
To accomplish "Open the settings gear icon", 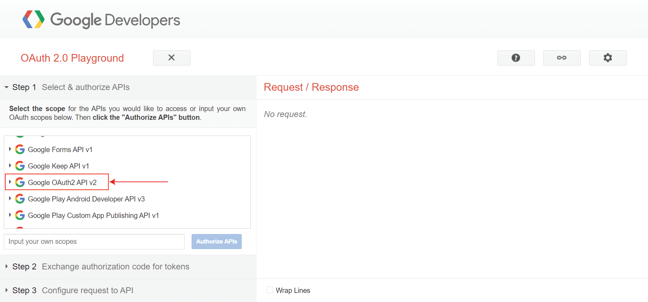I will [x=608, y=58].
